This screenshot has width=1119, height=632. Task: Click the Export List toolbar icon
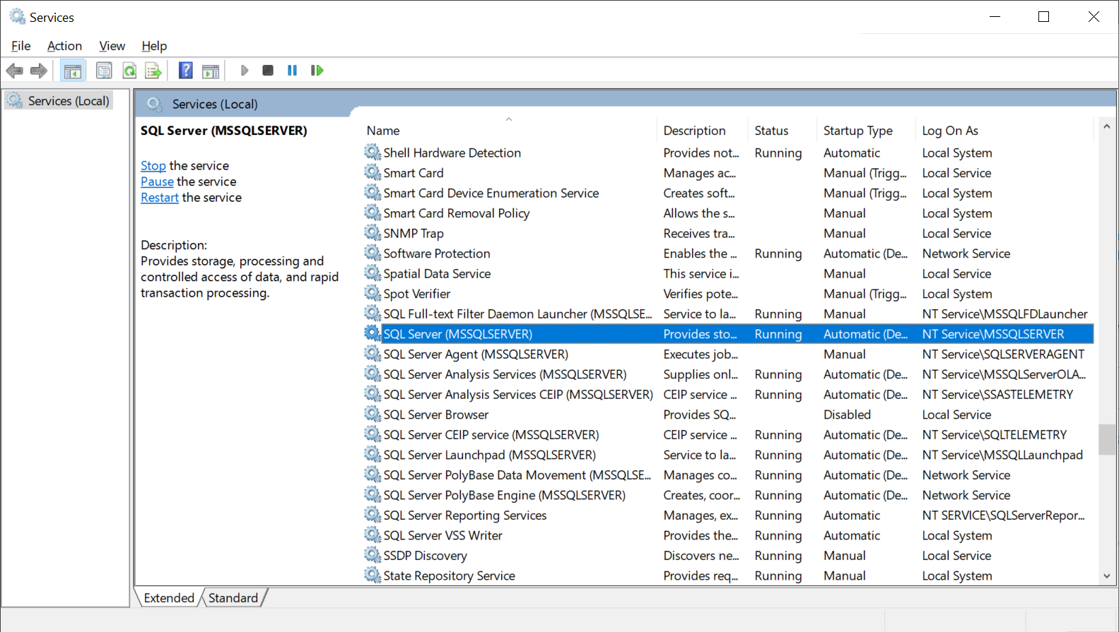click(153, 71)
